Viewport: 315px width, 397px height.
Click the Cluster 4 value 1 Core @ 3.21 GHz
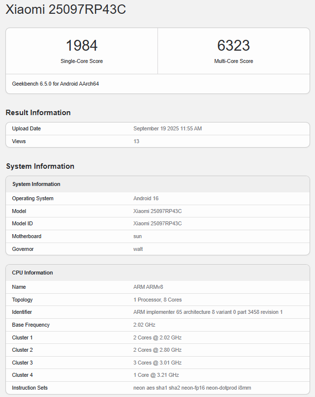[156, 375]
